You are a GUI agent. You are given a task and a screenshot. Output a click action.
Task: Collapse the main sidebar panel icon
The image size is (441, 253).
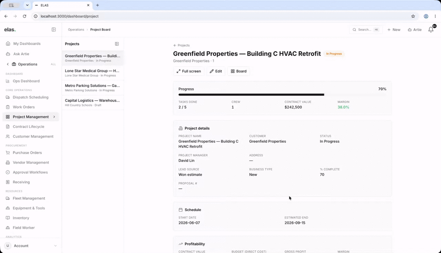[x=53, y=30]
